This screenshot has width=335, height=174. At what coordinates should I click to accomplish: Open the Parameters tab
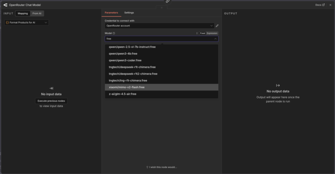click(111, 13)
